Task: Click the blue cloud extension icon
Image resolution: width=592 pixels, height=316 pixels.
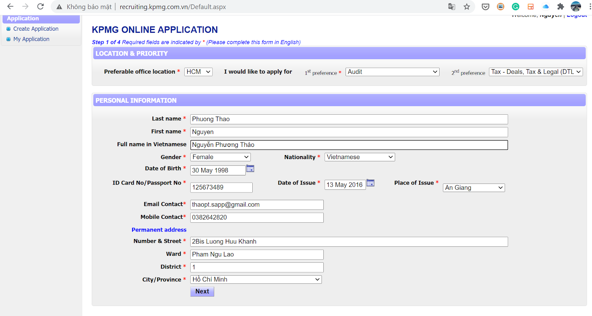Action: 545,7
